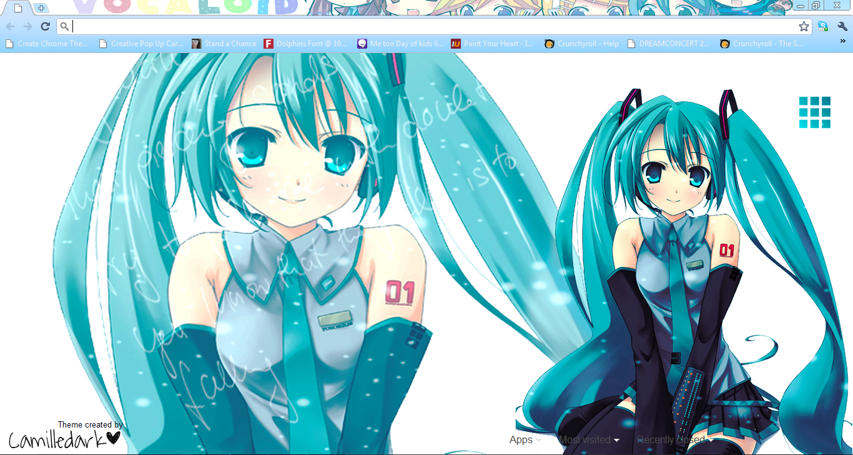Restore down the Chrome window
This screenshot has height=455, width=853.
pos(816,6)
